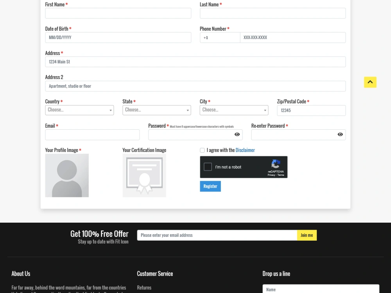Image resolution: width=391 pixels, height=293 pixels.
Task: Click the Address 1234 Main St field
Action: [x=195, y=62]
